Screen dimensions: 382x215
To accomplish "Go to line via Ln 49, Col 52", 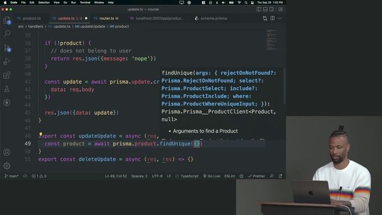I will coord(116,176).
